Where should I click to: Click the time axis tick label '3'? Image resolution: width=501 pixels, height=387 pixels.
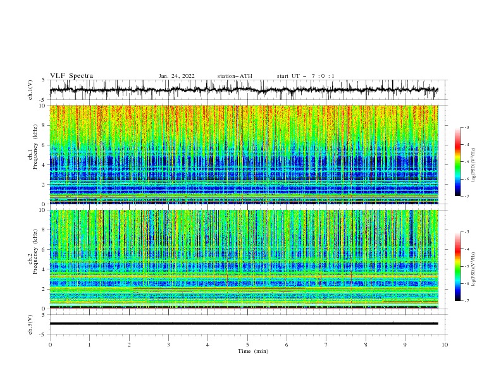[x=168, y=345]
